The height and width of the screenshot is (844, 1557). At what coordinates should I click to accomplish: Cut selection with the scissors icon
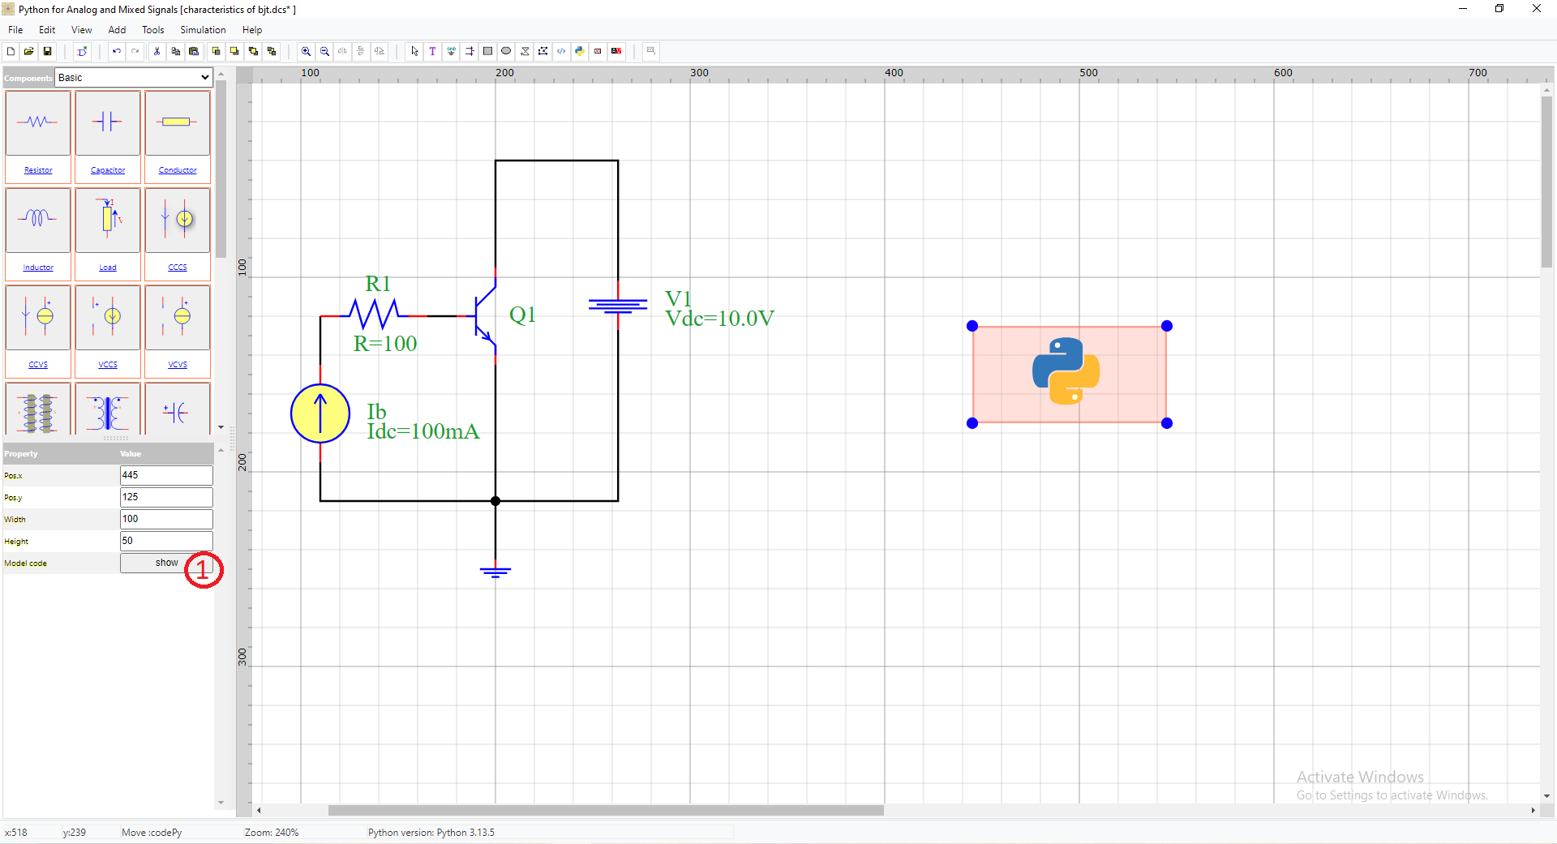pyautogui.click(x=157, y=51)
